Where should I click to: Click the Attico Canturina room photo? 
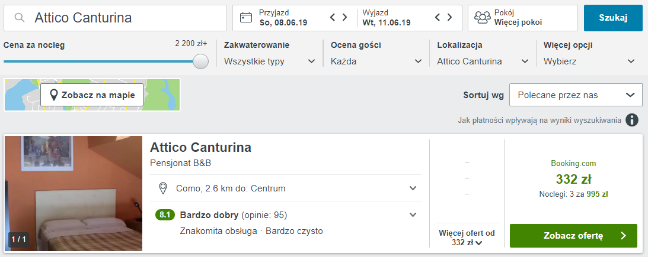(x=74, y=193)
